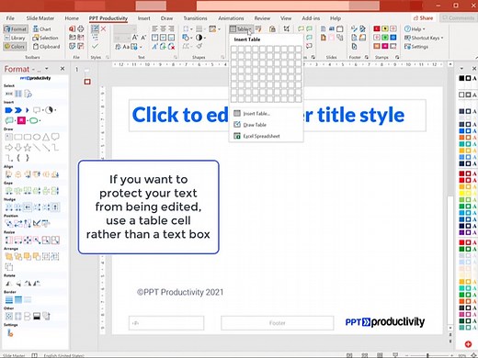Click the lock icon next to Table
The width and height of the screenshot is (478, 358).
coord(272,29)
